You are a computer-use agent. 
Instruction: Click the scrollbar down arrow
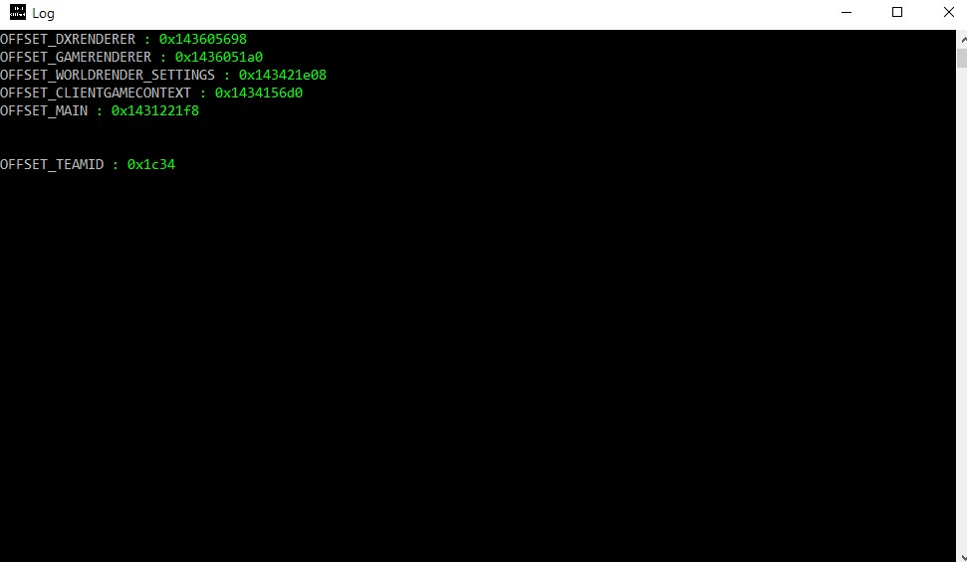962,556
